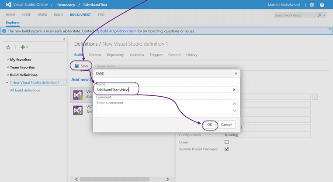Image resolution: width=333 pixels, height=182 pixels.
Task: Switch to the History tab
Action: pos(192,55)
